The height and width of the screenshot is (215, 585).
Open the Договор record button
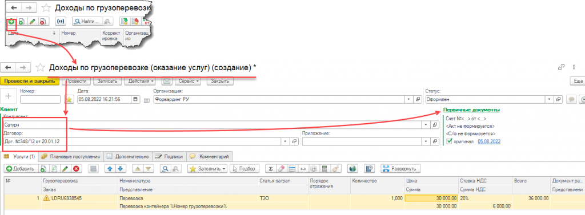tap(294, 141)
